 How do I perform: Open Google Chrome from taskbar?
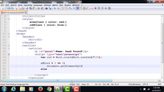click(49, 89)
